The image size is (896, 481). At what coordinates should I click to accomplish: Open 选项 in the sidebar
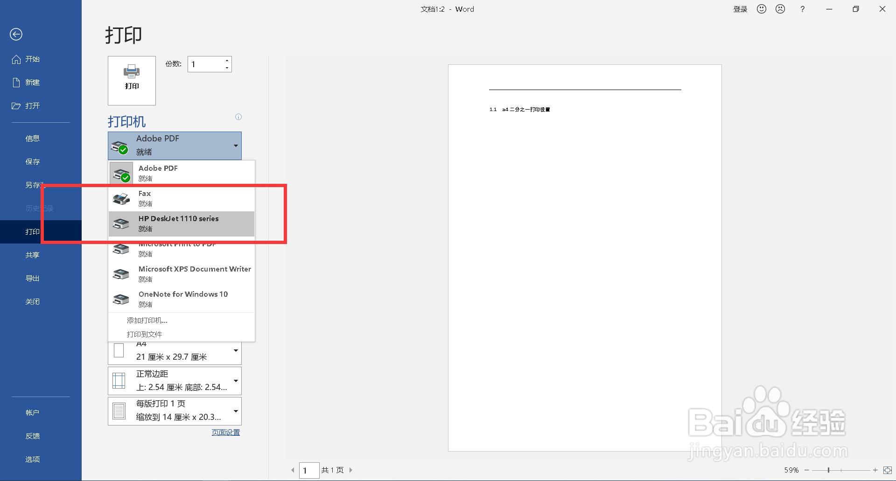pos(33,460)
